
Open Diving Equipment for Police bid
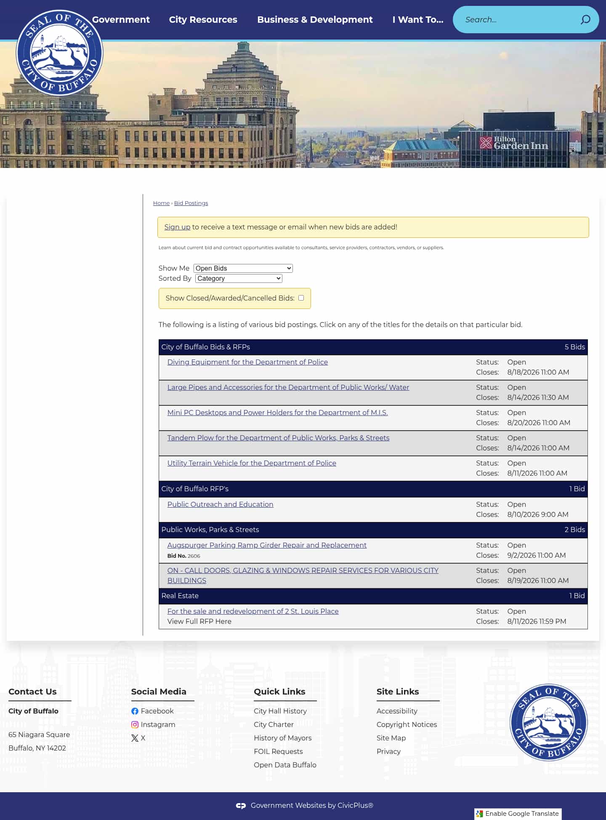(247, 362)
